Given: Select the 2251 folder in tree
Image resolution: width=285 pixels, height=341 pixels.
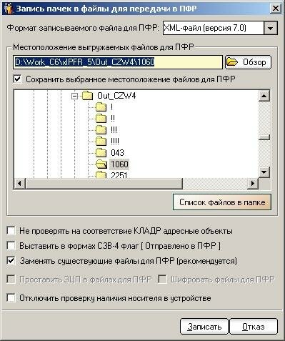Looking at the screenshot, I should click(x=119, y=175).
